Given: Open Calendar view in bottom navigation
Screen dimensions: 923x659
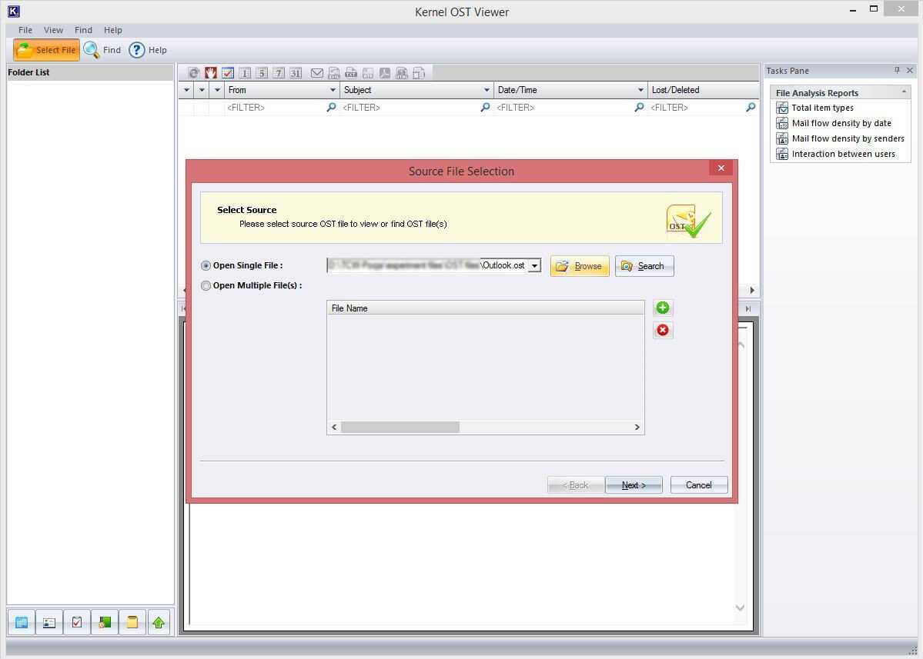Looking at the screenshot, I should (22, 623).
